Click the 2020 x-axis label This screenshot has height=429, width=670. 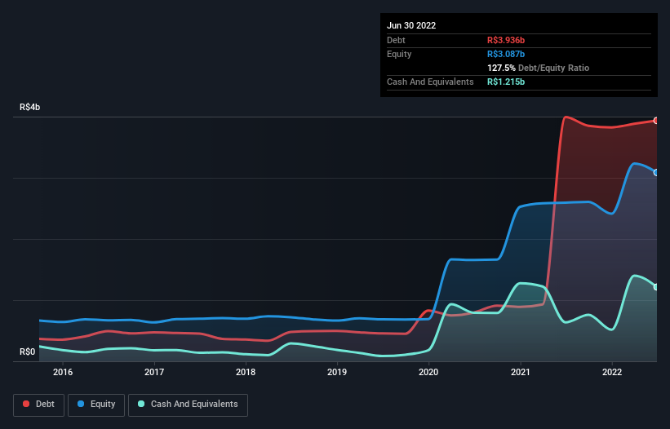pyautogui.click(x=428, y=372)
